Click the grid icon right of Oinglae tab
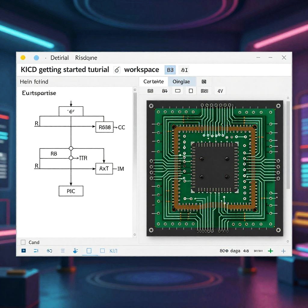 click(204, 82)
